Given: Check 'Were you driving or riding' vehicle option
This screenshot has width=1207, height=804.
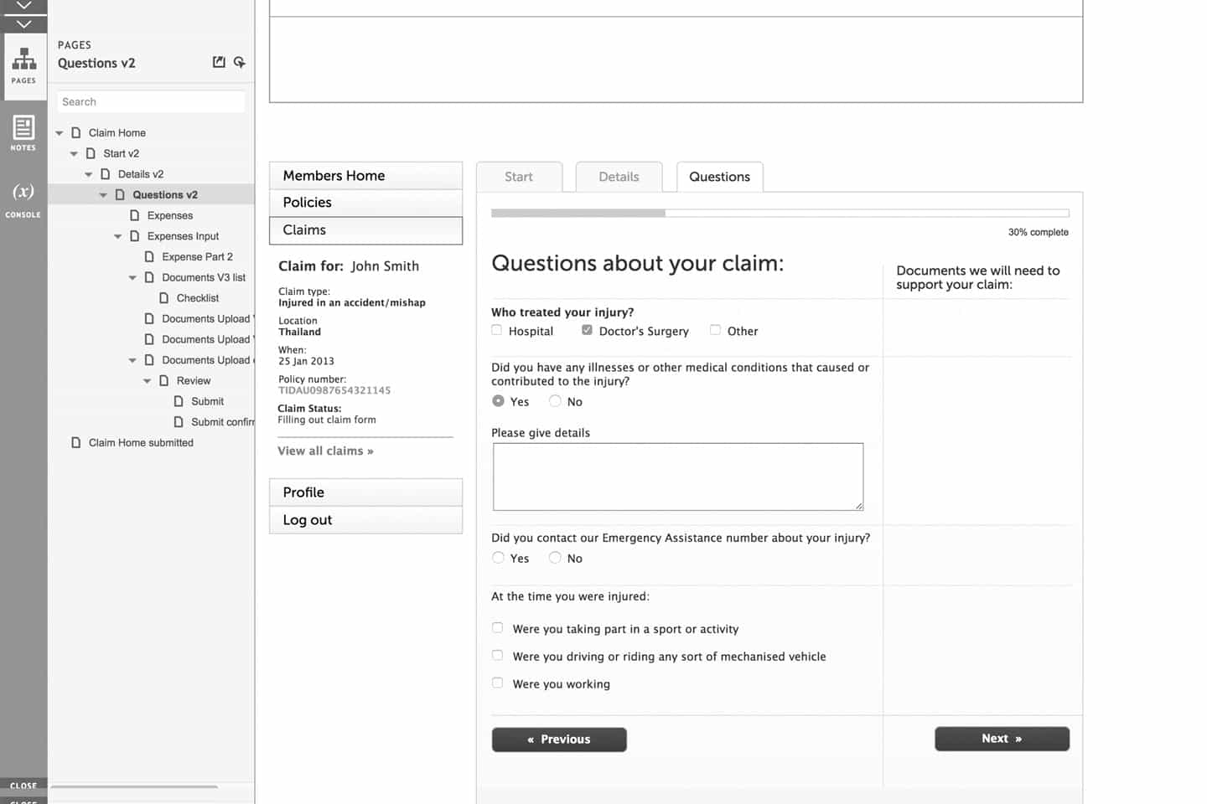Looking at the screenshot, I should click(x=498, y=656).
